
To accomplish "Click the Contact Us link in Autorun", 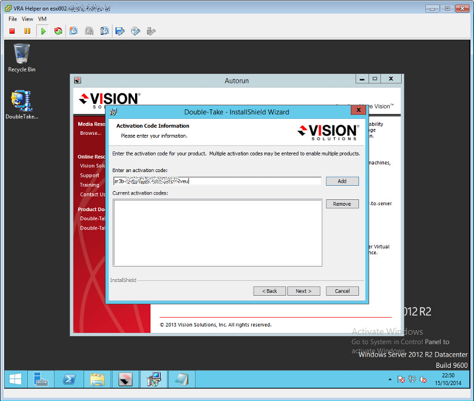I will point(92,195).
